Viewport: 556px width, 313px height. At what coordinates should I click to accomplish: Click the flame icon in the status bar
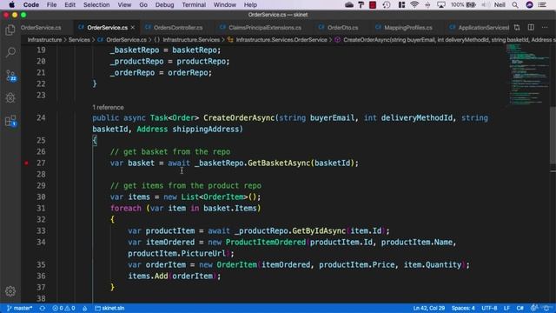[x=85, y=308]
